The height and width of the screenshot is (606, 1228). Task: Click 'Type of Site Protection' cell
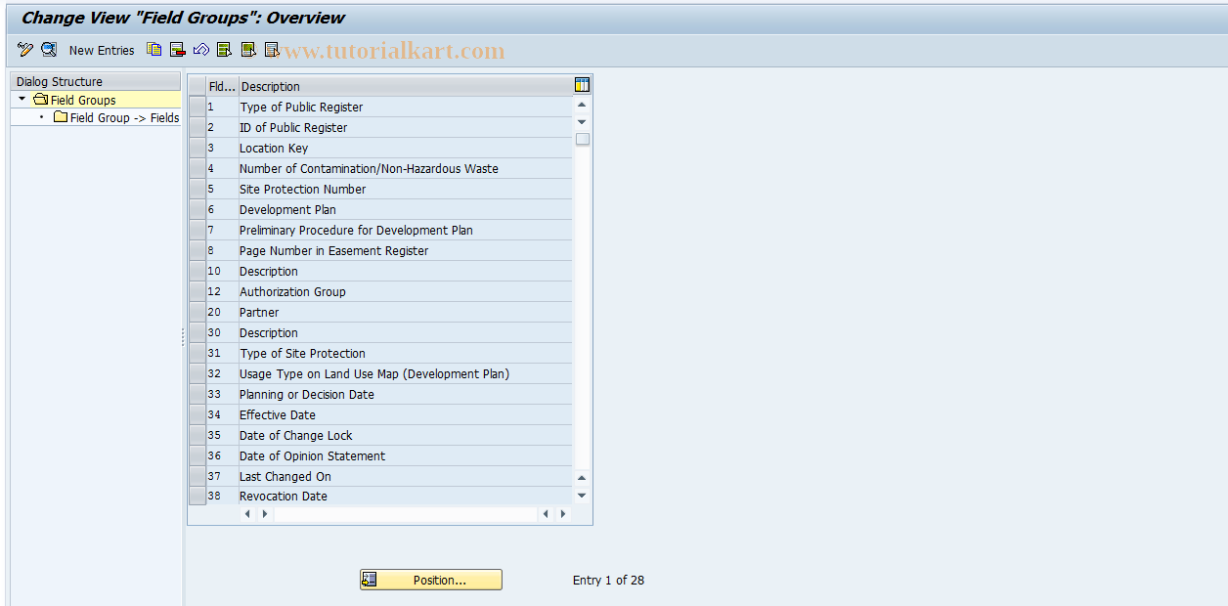pos(406,353)
